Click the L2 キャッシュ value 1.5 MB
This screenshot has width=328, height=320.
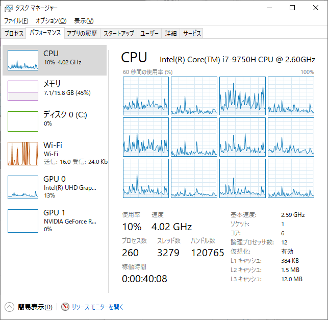(290, 270)
